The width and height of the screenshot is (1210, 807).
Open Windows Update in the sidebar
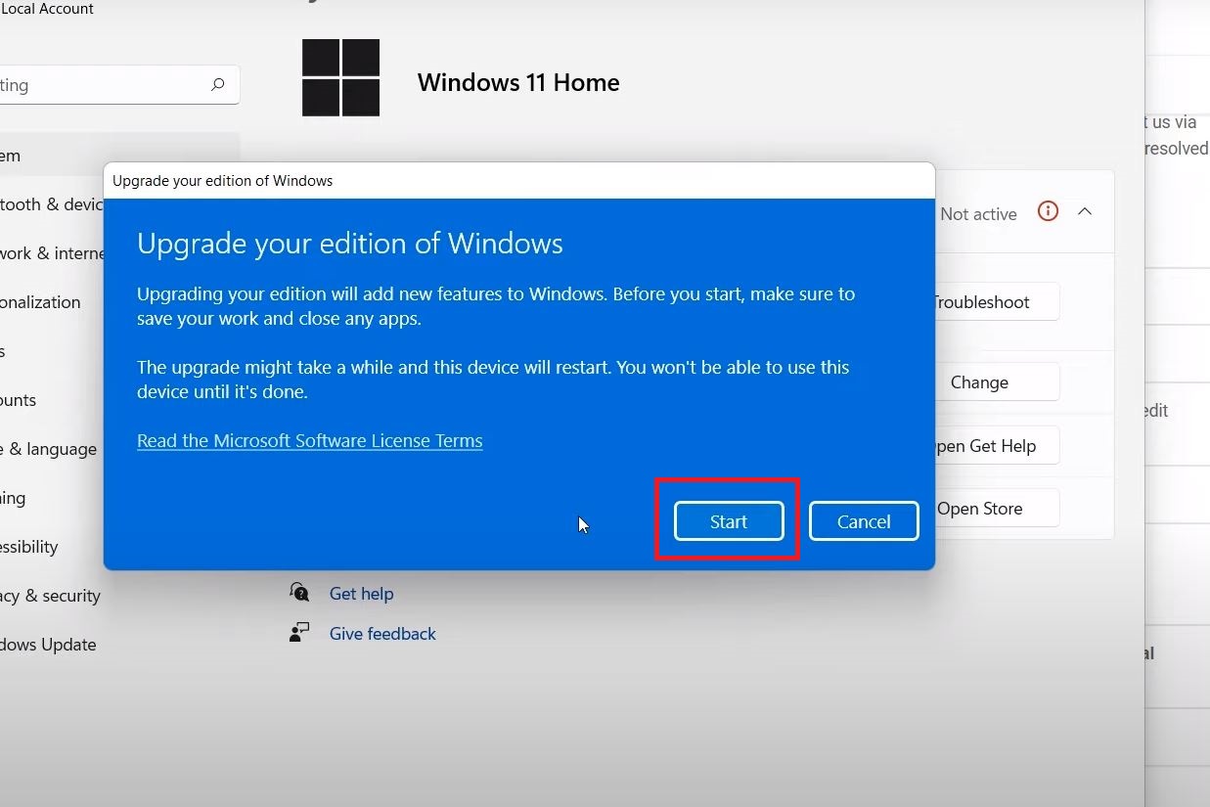coord(49,645)
